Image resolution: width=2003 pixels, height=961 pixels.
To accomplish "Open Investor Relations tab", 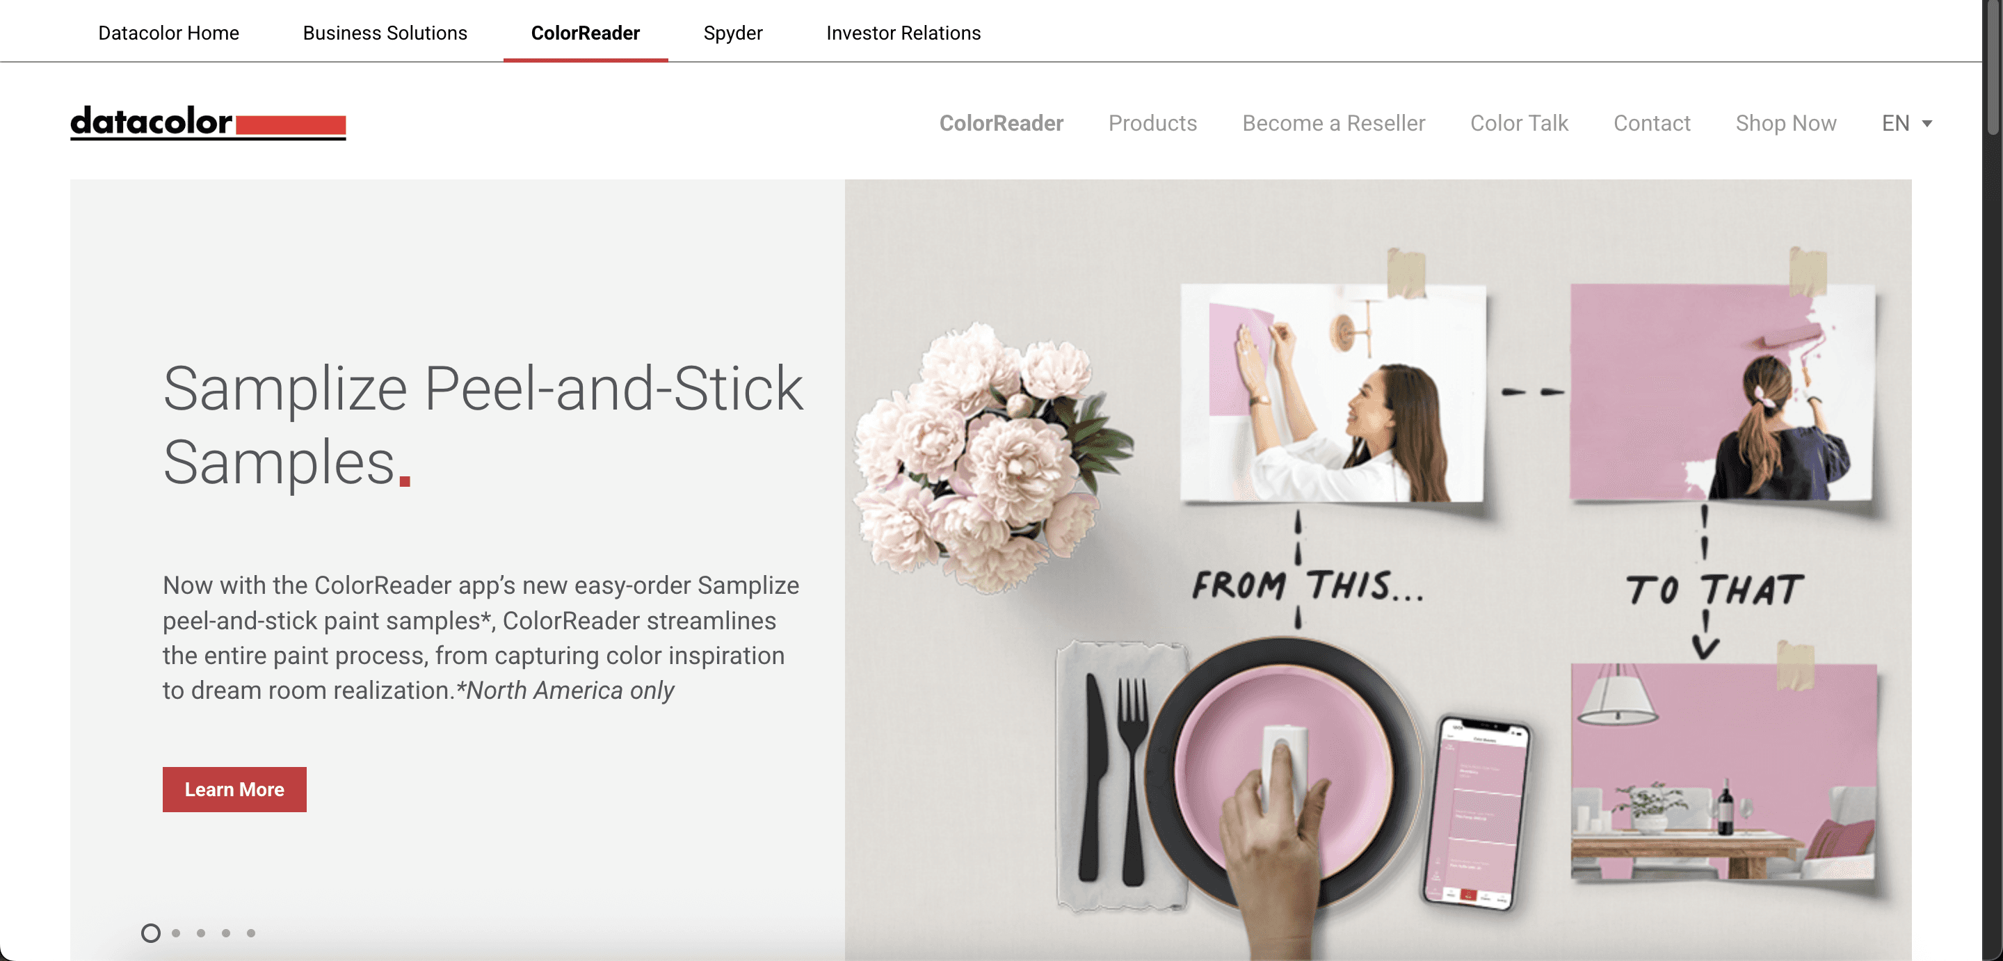I will tap(903, 33).
